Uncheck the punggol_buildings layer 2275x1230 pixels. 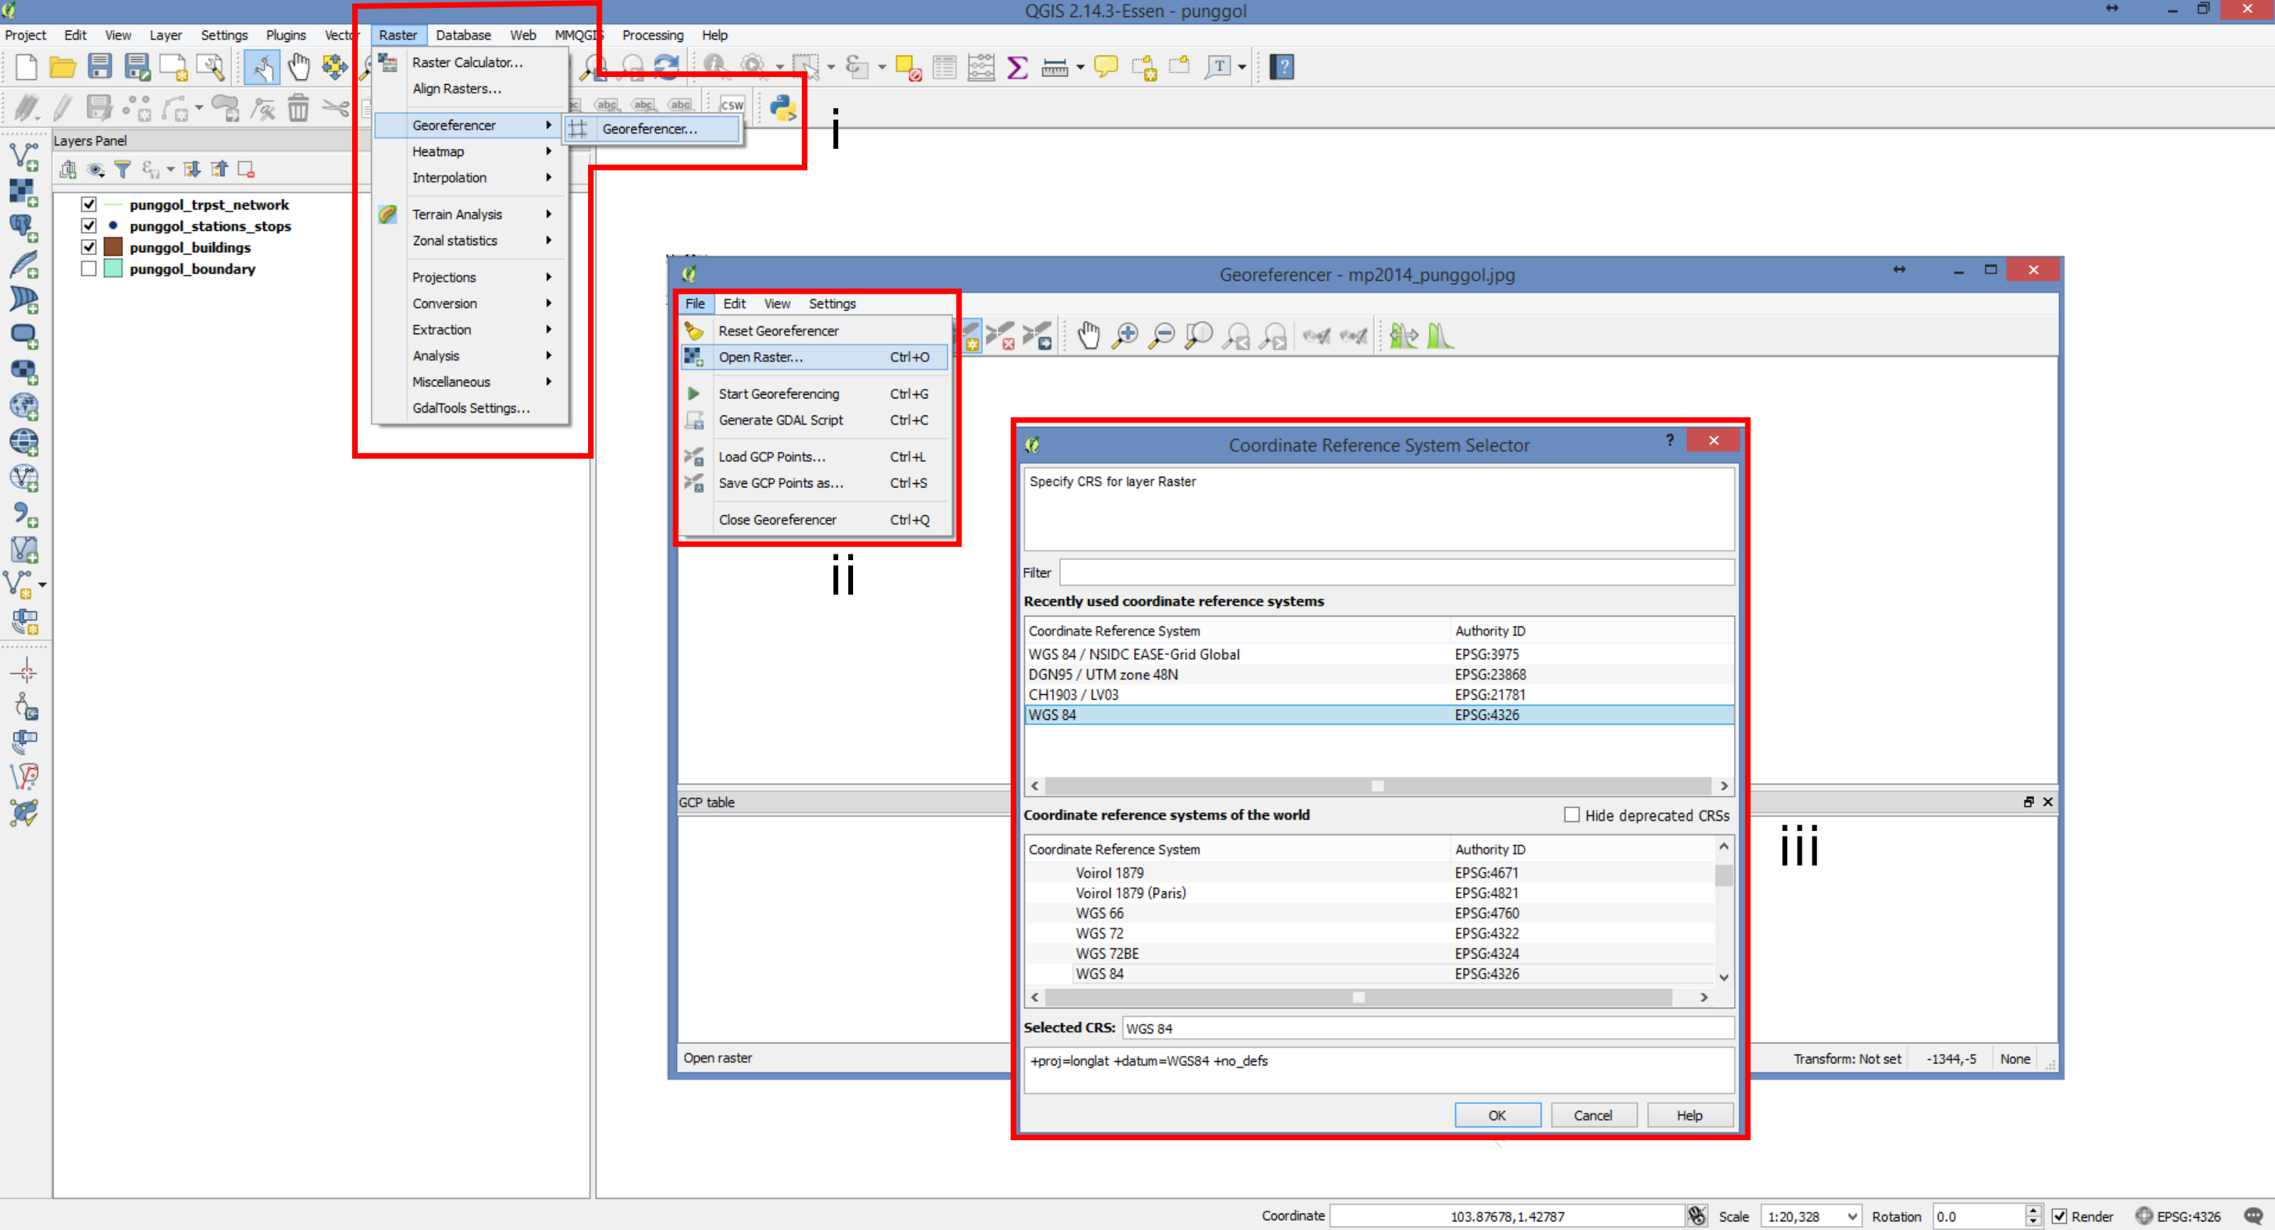pos(89,247)
